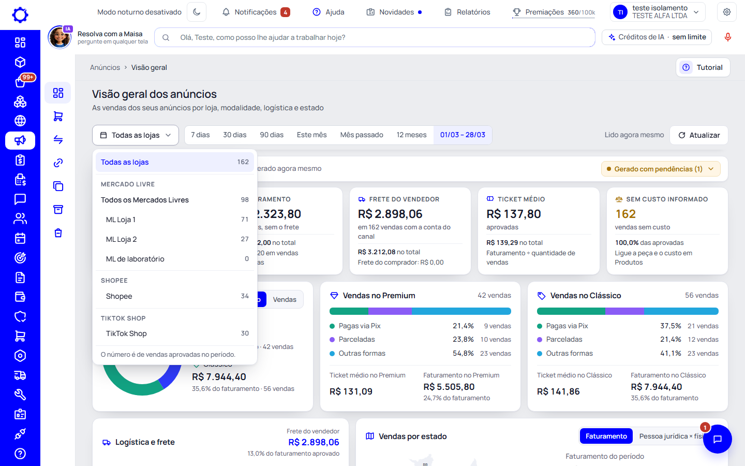This screenshot has width=745, height=466.
Task: Open the 01/03 - 28/03 custom date range
Action: point(463,135)
